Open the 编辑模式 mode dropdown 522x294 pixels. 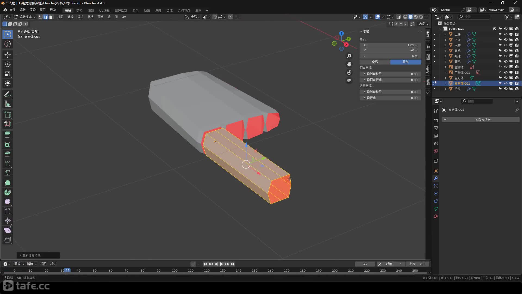(x=25, y=17)
